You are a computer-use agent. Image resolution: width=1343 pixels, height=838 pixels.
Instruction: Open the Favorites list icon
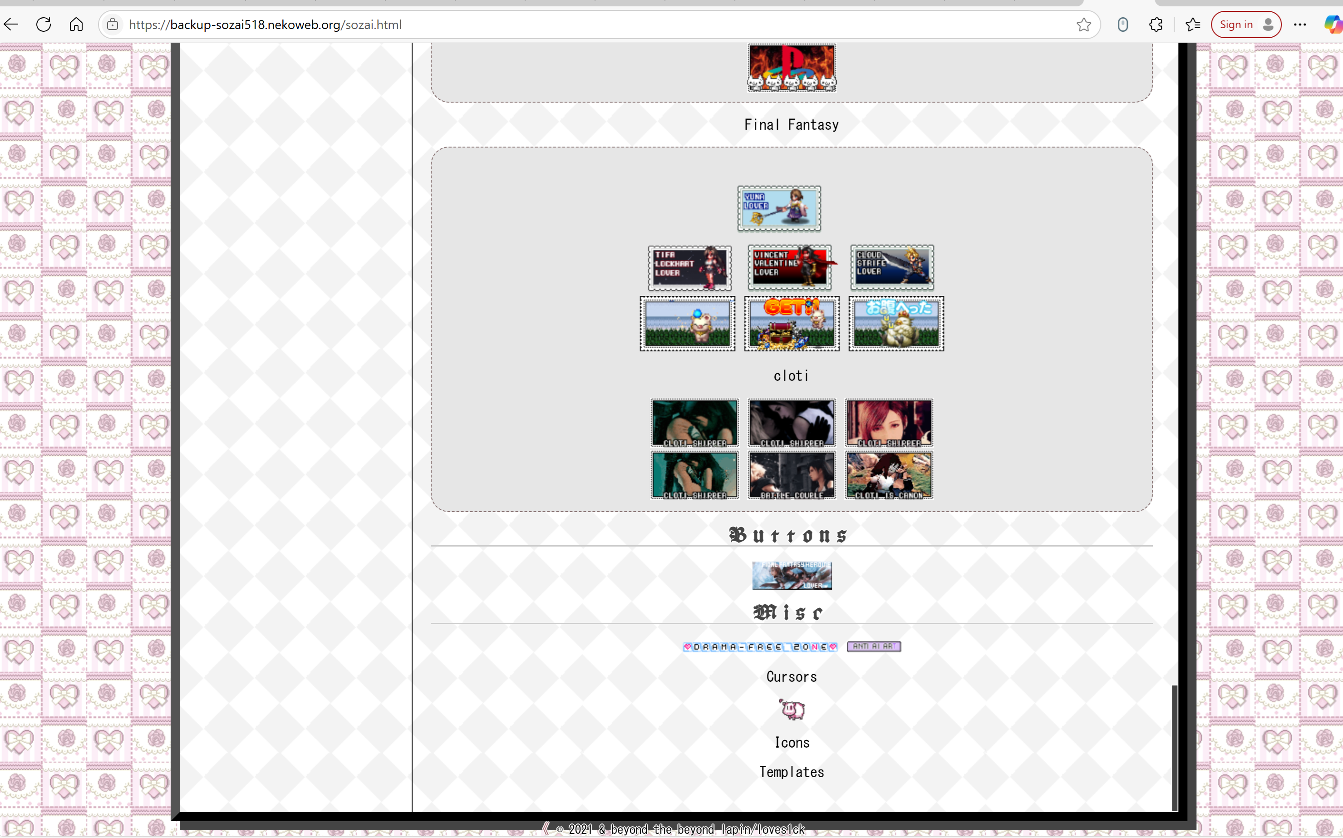tap(1192, 25)
